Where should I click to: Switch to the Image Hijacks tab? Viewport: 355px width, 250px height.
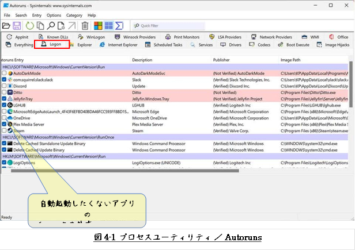pyautogui.click(x=333, y=45)
